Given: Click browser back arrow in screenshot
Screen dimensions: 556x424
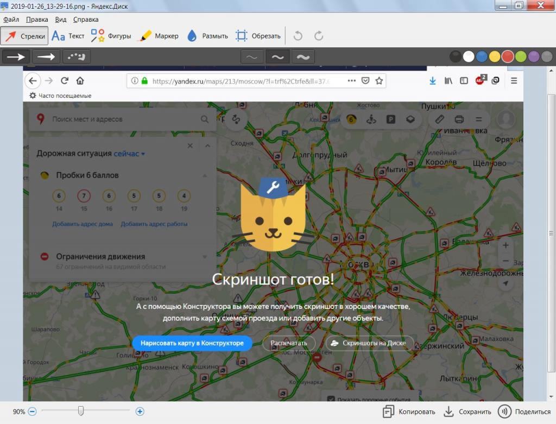Looking at the screenshot, I should (x=33, y=81).
